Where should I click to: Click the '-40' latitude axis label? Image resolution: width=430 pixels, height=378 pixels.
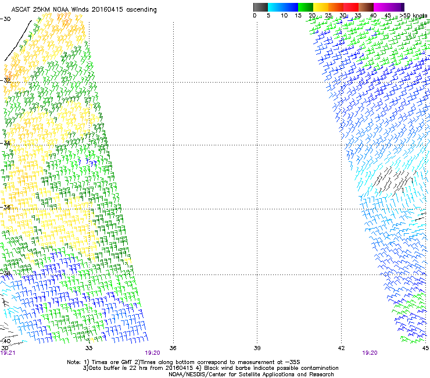(5, 341)
